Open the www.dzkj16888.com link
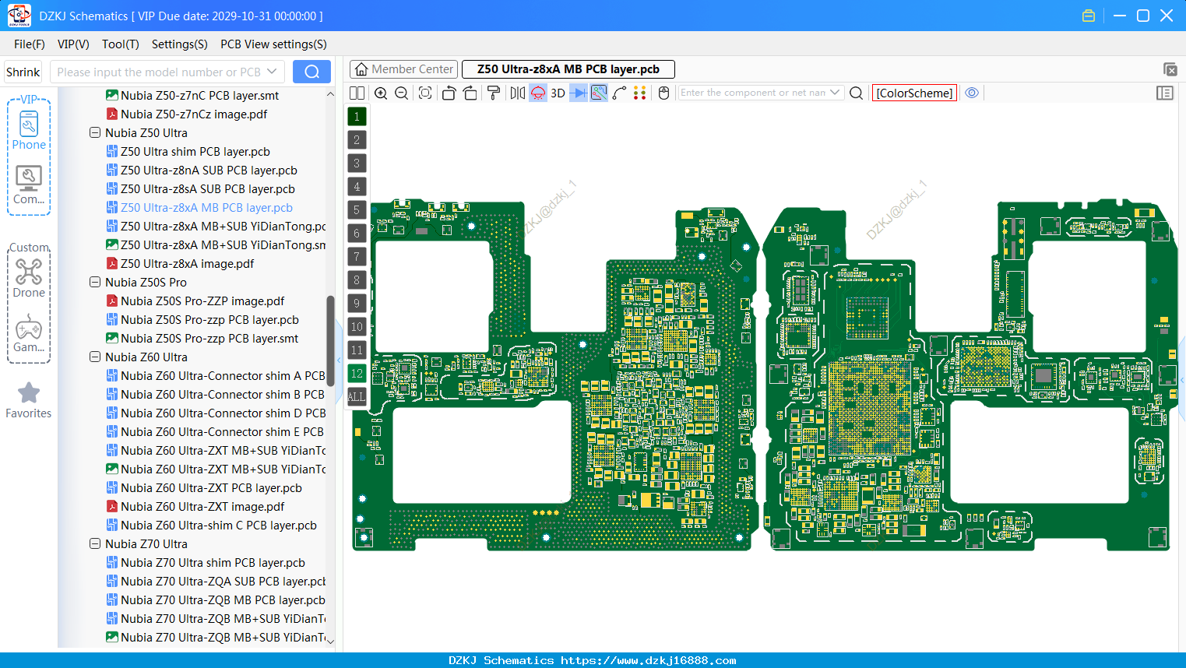Viewport: 1186px width, 668px height. click(648, 660)
